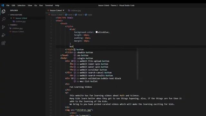Open the Terminal menu
Image resolution: width=206 pixels, height=116 pixels.
coord(49,5)
